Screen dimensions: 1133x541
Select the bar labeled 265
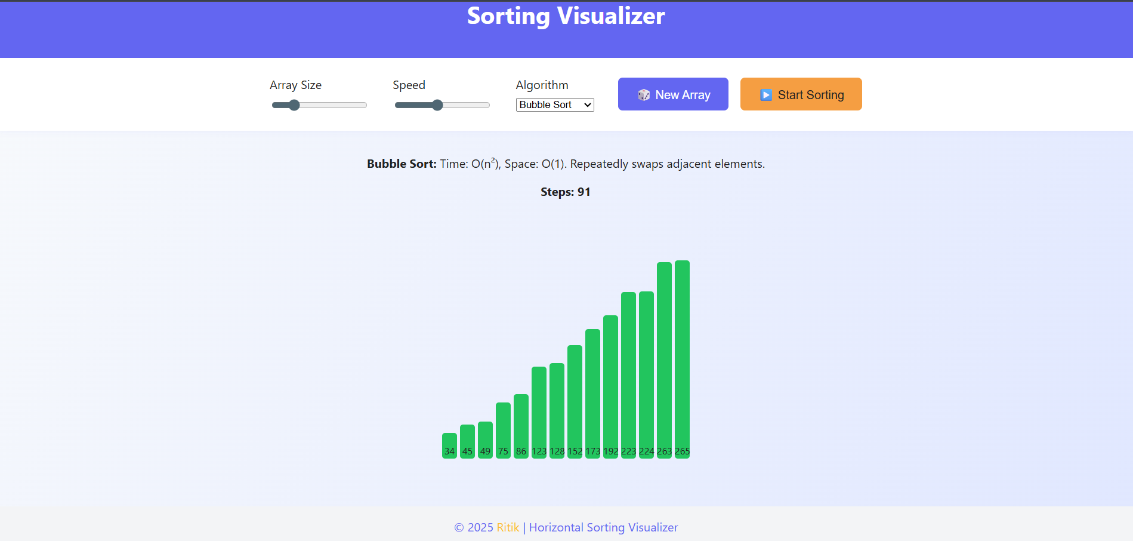click(682, 358)
